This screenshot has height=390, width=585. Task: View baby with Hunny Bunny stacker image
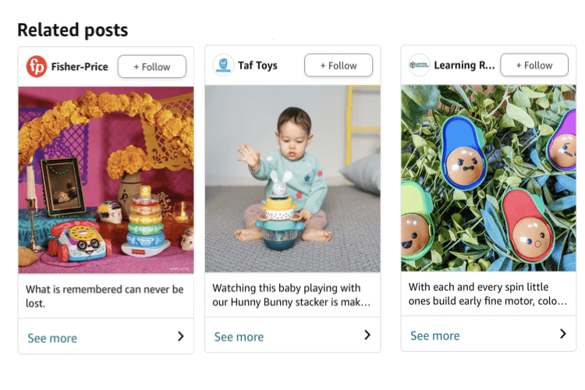pos(292,179)
